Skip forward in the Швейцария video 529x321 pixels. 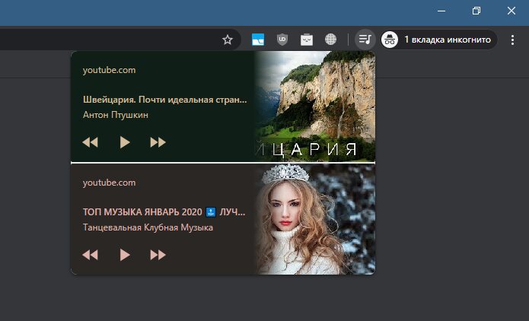[x=158, y=142]
